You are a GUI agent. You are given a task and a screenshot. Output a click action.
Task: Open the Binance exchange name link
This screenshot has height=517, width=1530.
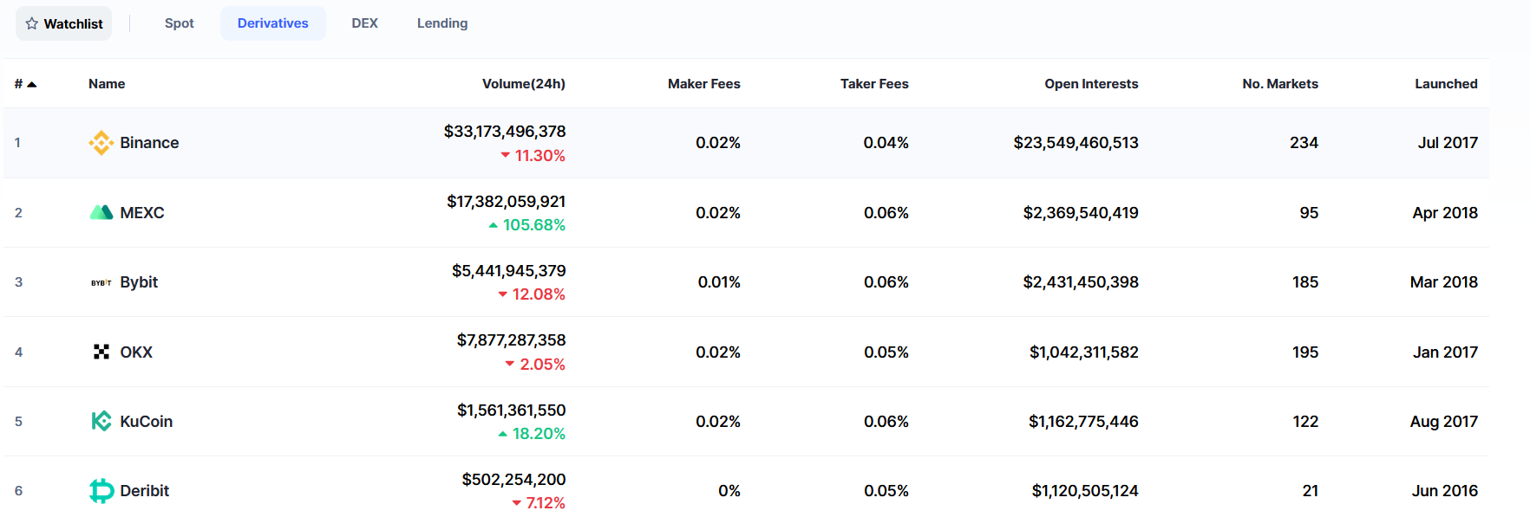click(x=149, y=143)
